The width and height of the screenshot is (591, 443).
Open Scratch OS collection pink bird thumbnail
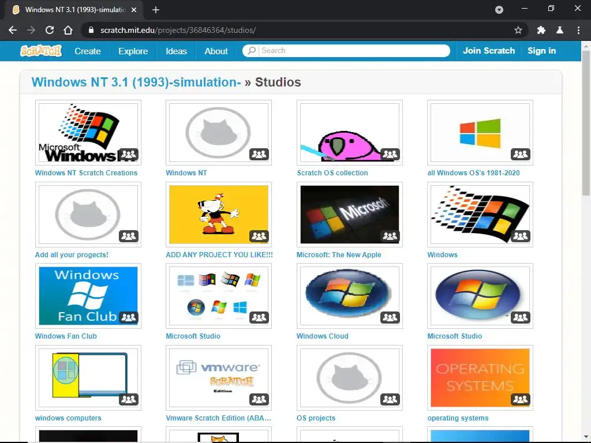coord(349,133)
